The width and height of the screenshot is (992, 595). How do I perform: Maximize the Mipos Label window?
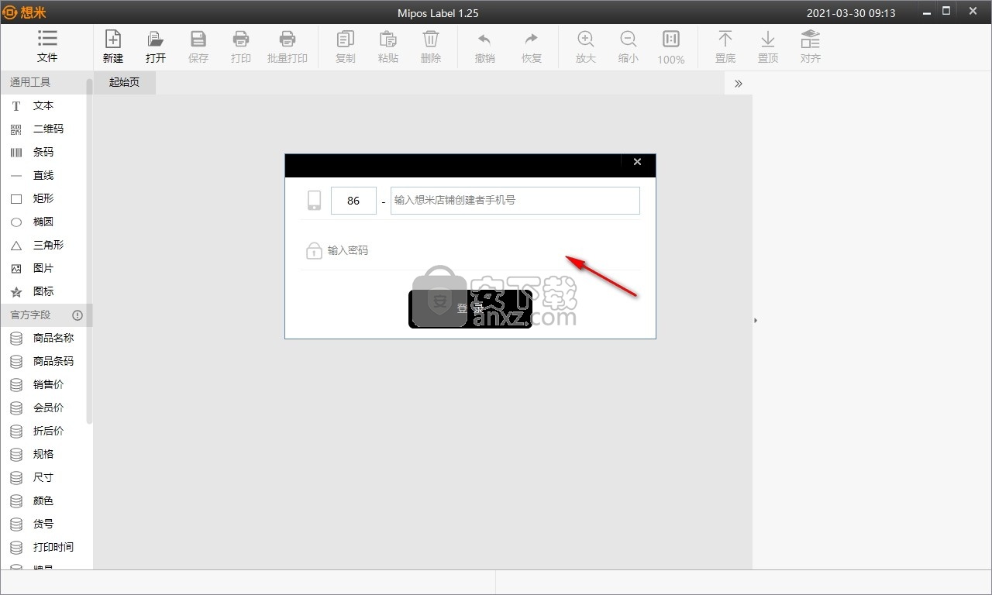click(x=946, y=12)
